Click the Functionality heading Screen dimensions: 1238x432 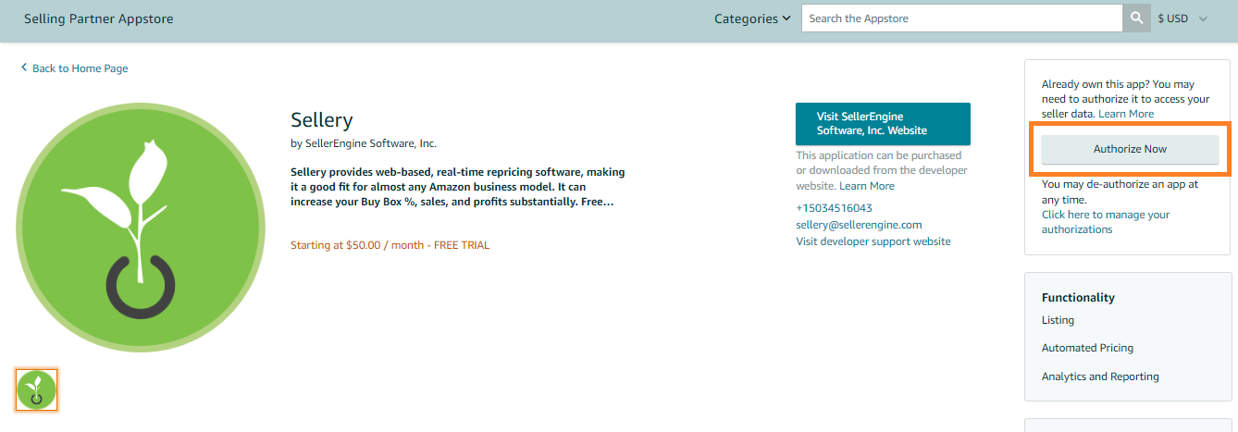1078,298
